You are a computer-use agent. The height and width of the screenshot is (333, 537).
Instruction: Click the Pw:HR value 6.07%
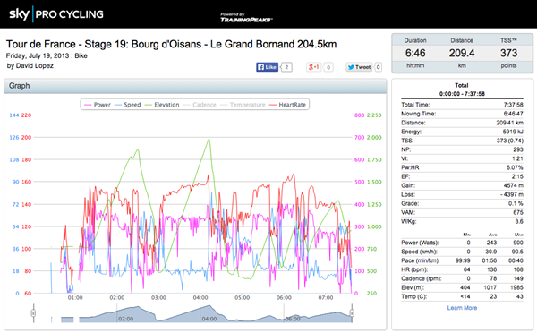point(515,167)
